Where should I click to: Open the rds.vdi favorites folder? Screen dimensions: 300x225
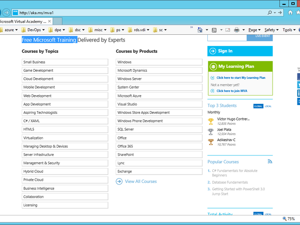tap(139, 30)
